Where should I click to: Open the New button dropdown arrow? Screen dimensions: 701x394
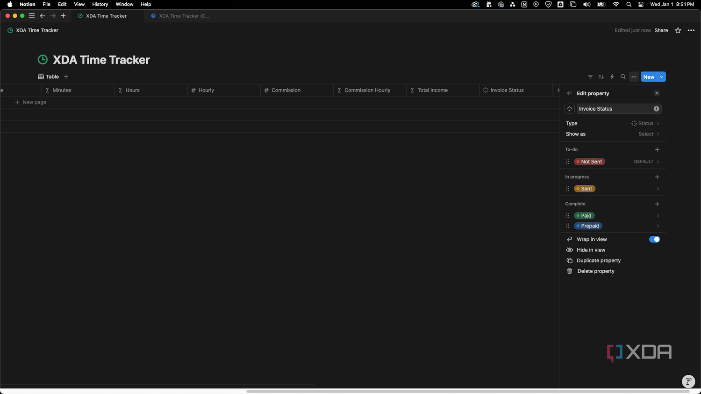[x=662, y=77]
